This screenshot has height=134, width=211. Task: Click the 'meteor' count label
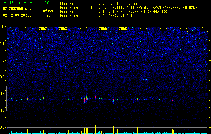pyautogui.click(x=48, y=10)
